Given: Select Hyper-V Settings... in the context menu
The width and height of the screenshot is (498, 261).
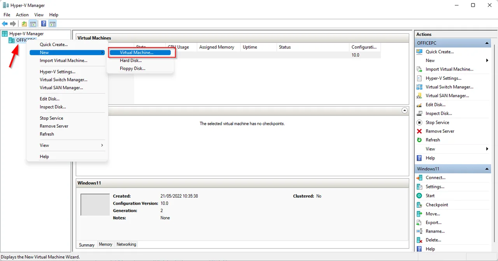Looking at the screenshot, I should pyautogui.click(x=67, y=72).
